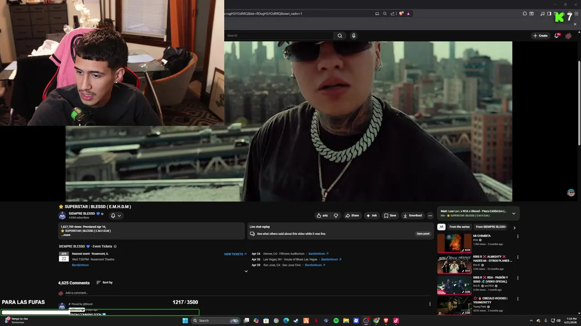
Task: Click the YouTube search input field
Action: (x=279, y=36)
